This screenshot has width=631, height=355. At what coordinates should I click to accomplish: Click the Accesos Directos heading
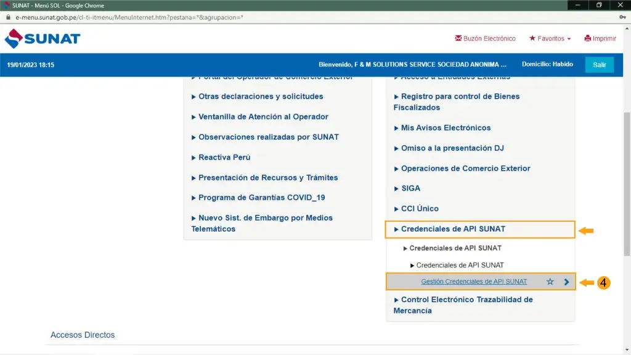click(x=83, y=335)
